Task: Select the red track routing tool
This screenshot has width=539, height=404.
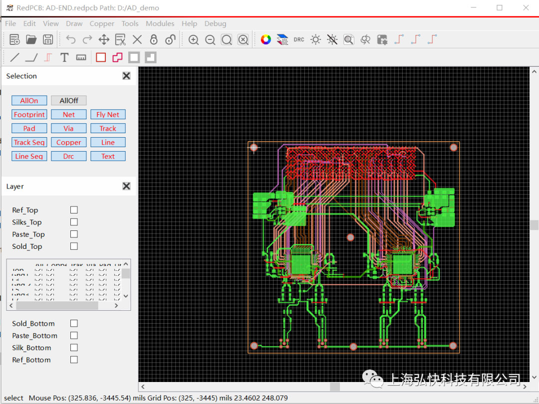Action: pos(48,57)
